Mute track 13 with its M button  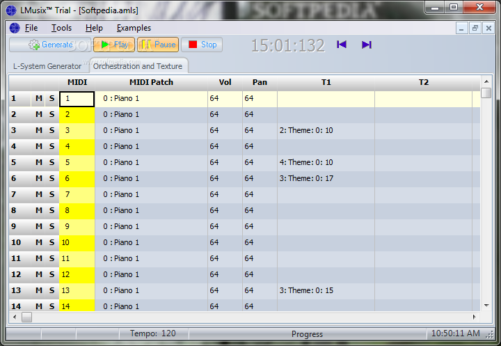(39, 290)
